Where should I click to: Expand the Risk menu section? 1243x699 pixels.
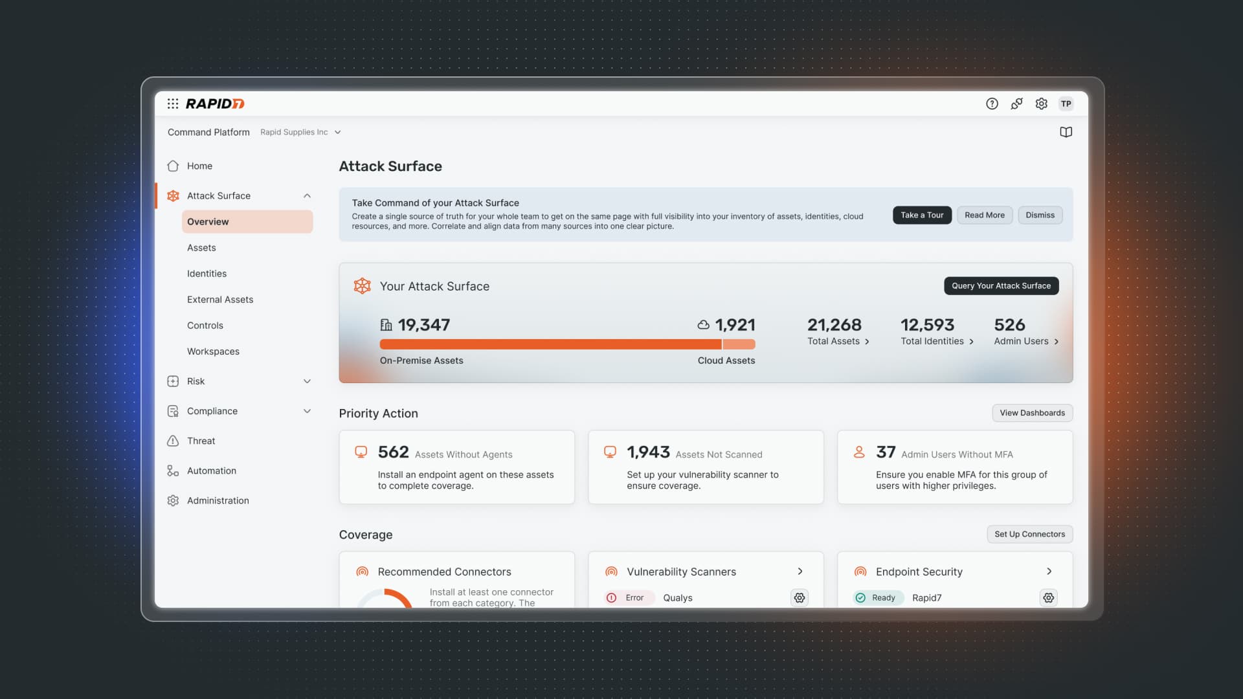tap(307, 381)
